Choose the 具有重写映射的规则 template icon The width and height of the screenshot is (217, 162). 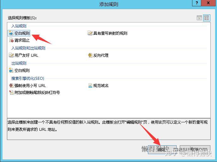[x=90, y=33]
